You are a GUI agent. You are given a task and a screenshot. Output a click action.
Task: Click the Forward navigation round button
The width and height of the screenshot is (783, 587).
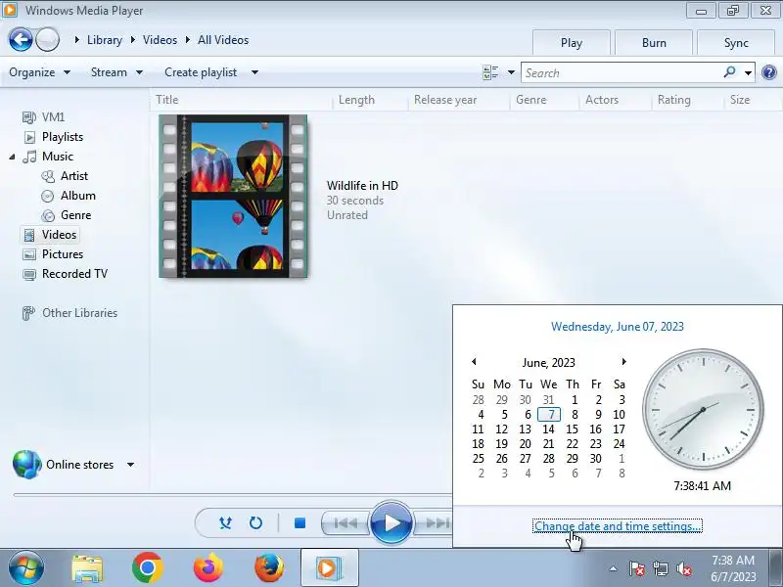click(47, 40)
